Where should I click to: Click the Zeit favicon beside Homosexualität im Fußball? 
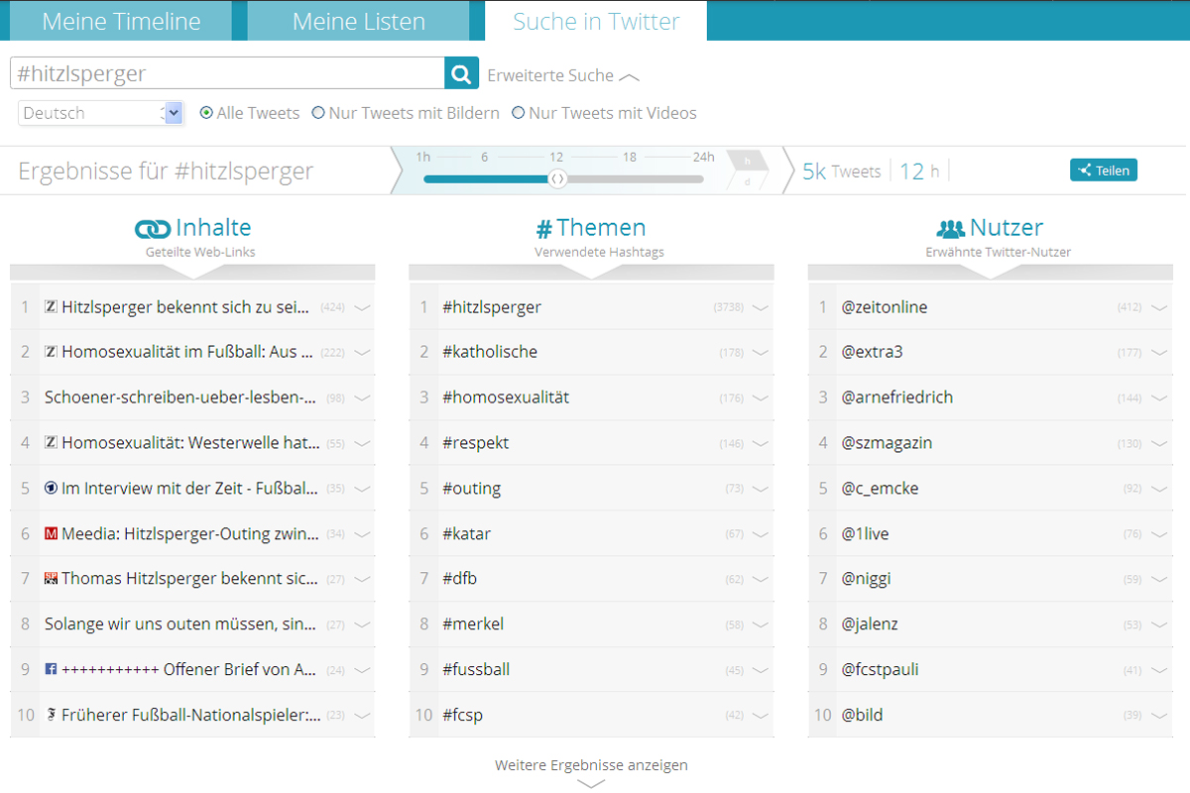click(52, 352)
